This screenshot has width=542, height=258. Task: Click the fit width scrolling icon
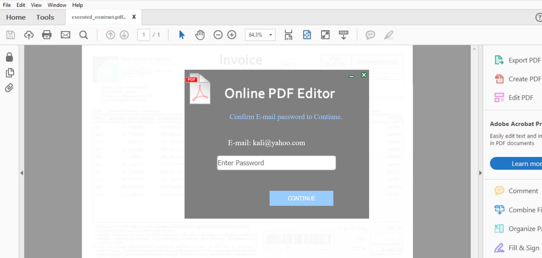point(288,35)
